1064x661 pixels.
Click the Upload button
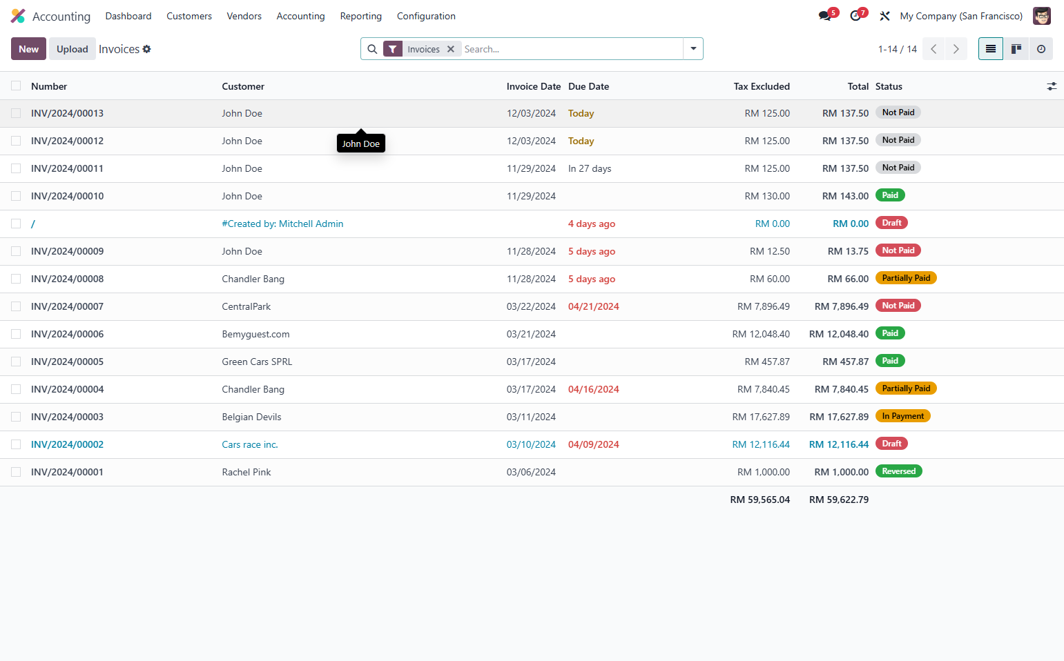coord(72,49)
